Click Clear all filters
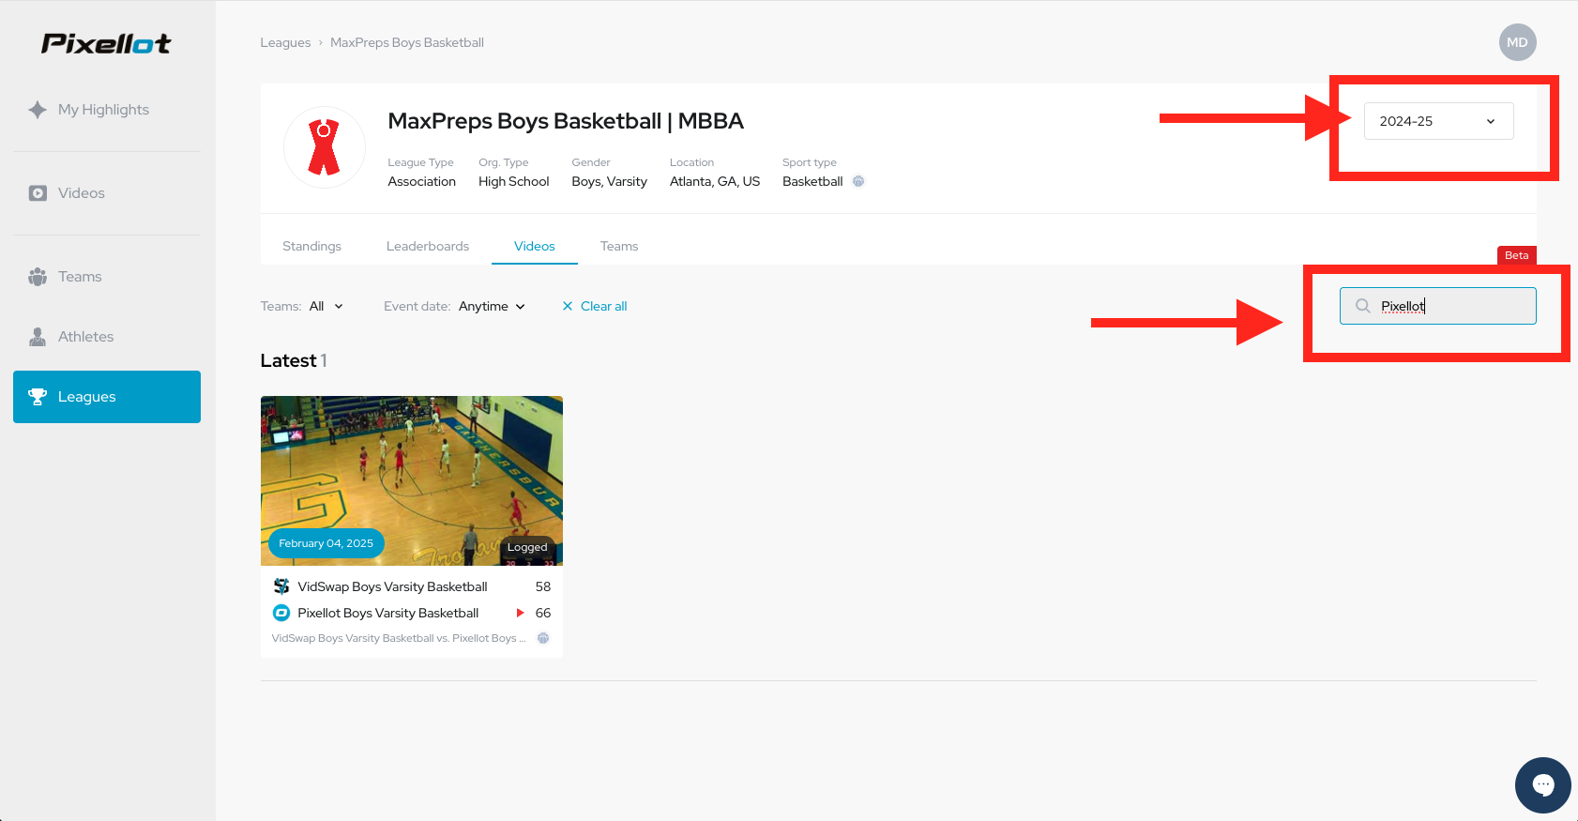 pos(595,306)
